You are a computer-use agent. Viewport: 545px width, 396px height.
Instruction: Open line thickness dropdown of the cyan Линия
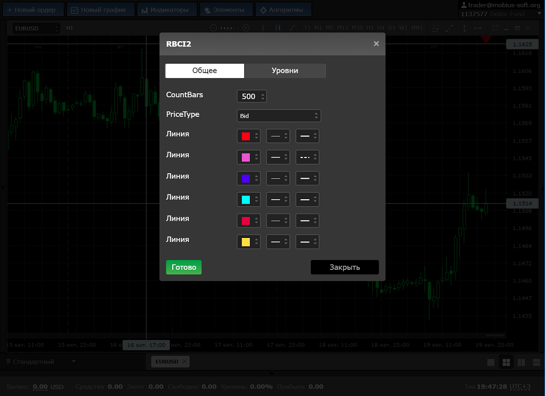coord(278,200)
